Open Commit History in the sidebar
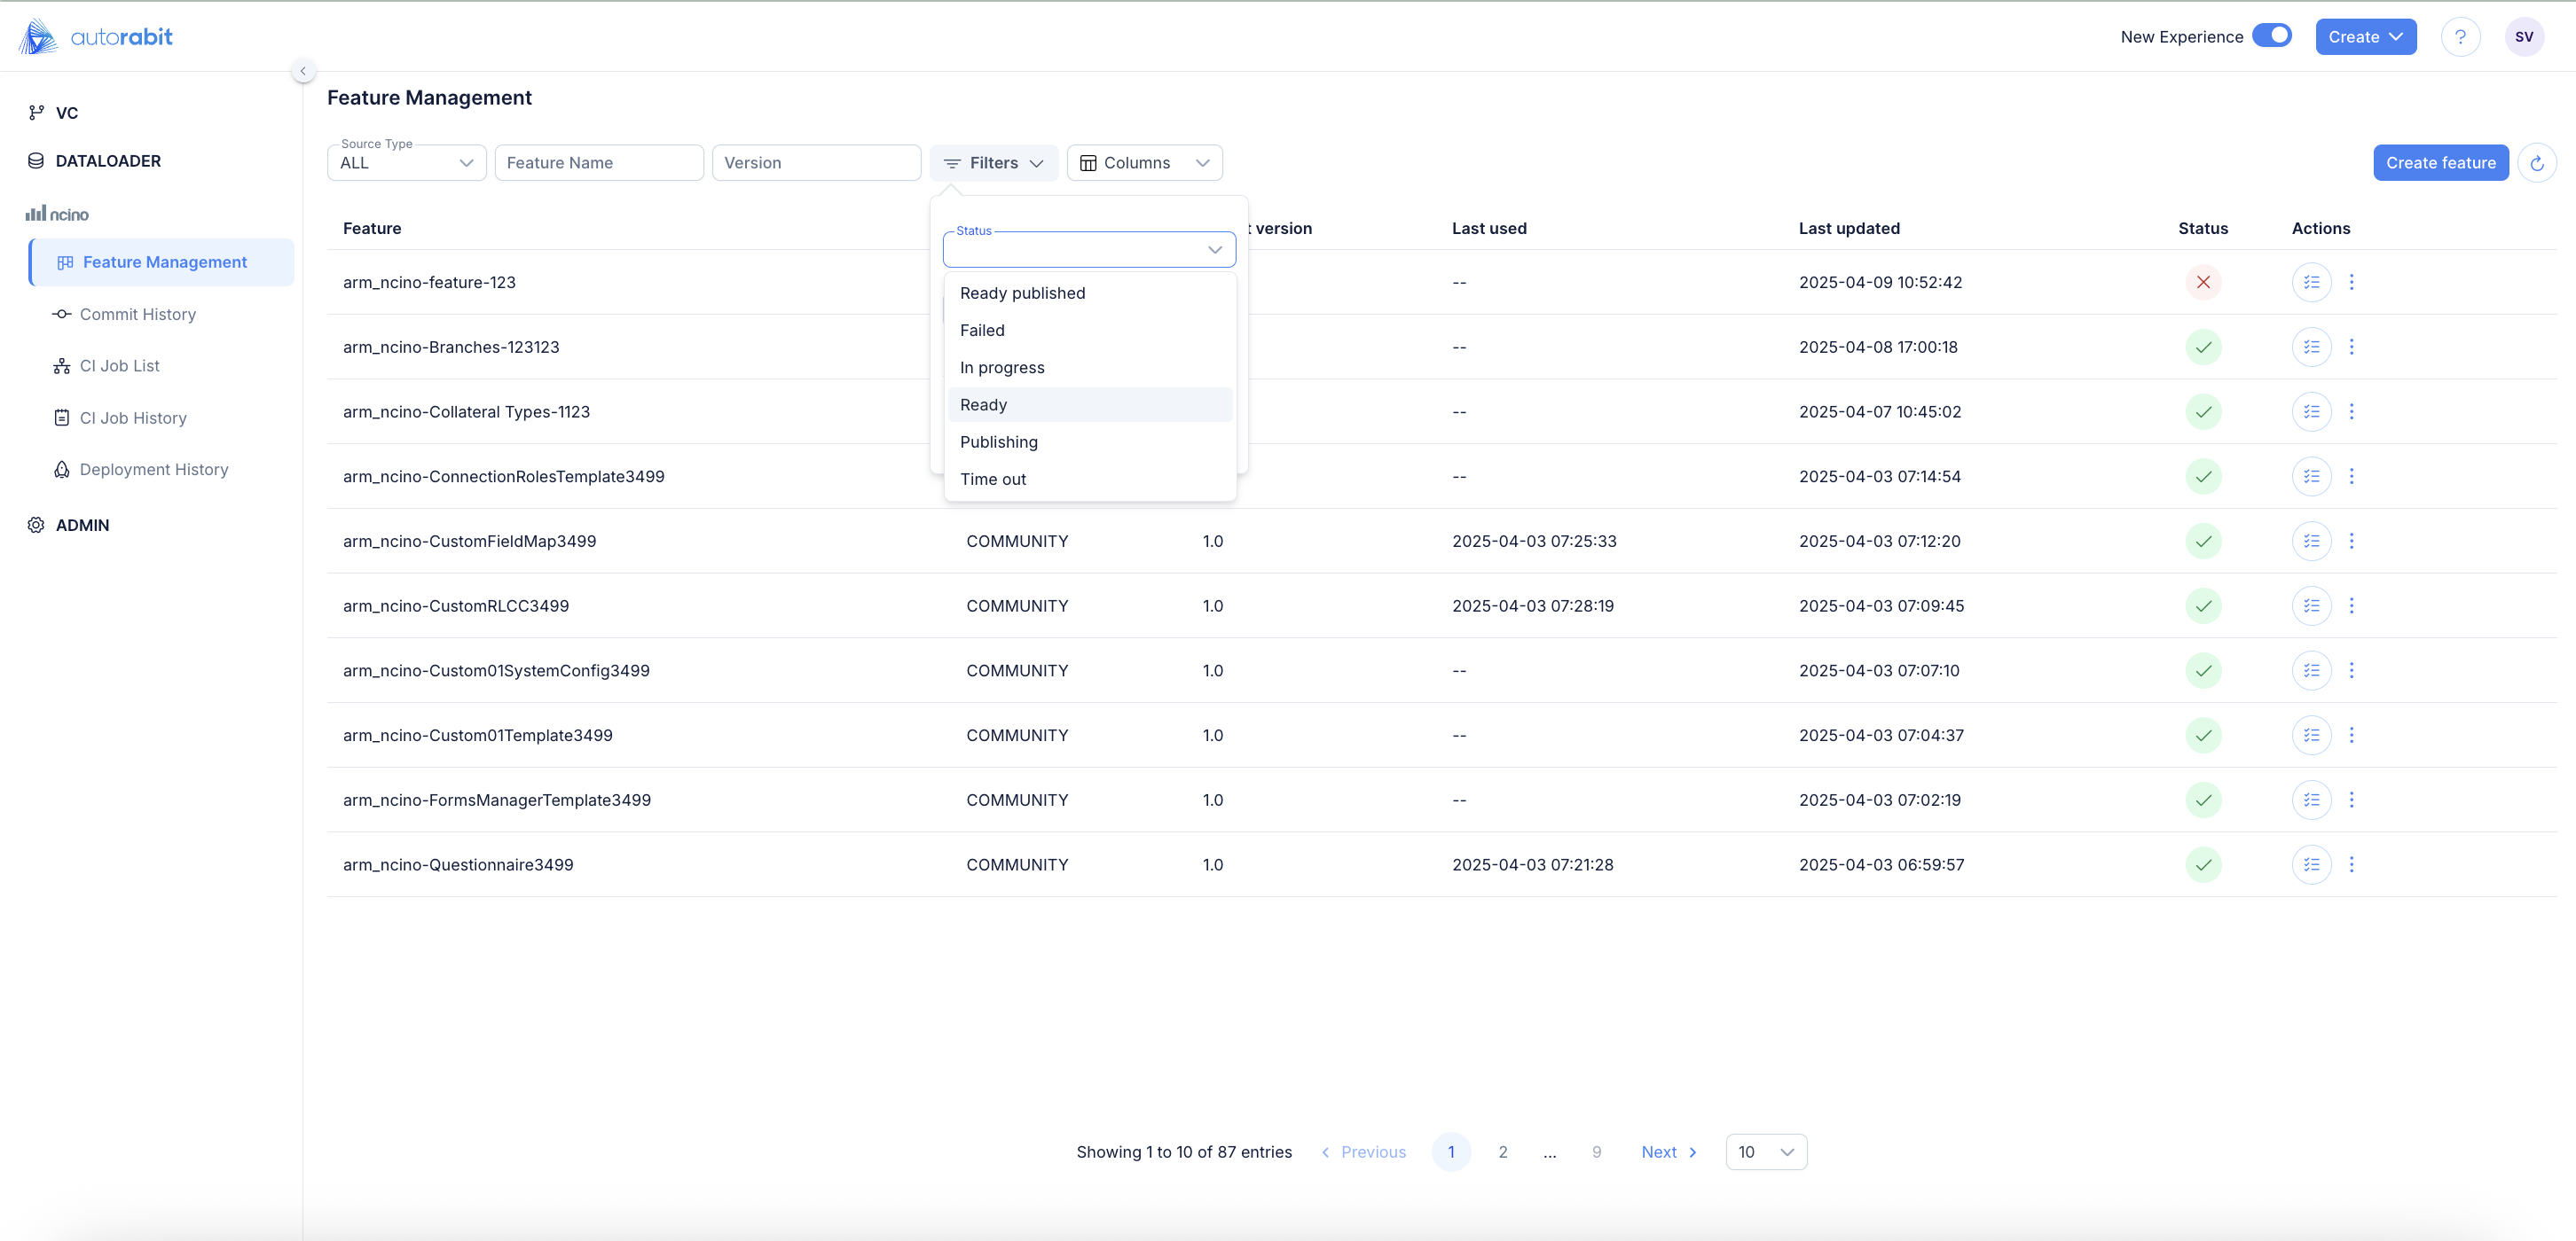 [x=138, y=314]
